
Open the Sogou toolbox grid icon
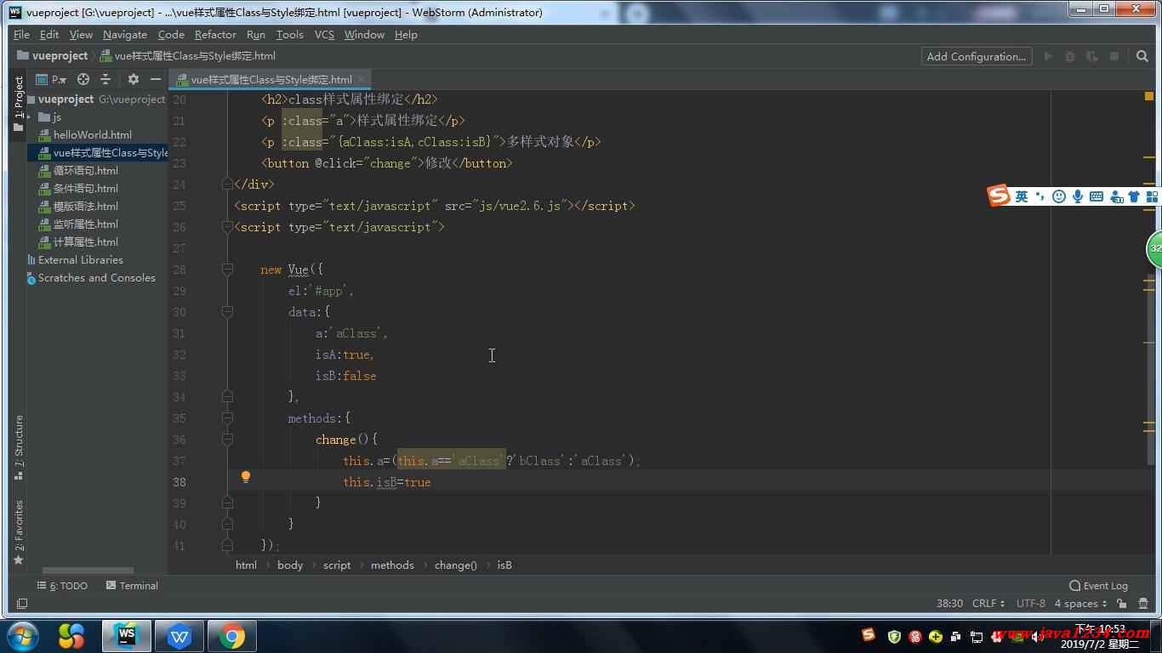coord(1153,196)
